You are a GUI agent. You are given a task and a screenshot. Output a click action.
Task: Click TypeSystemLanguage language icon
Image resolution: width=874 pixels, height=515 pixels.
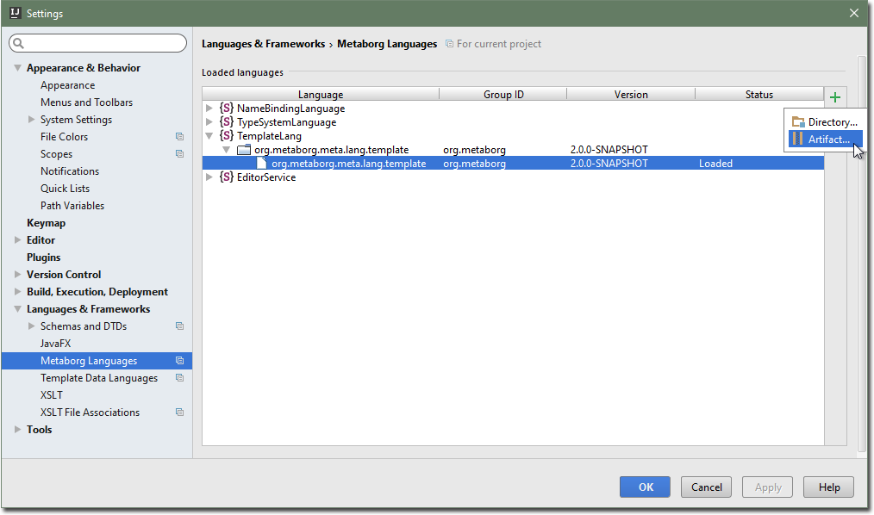(227, 122)
